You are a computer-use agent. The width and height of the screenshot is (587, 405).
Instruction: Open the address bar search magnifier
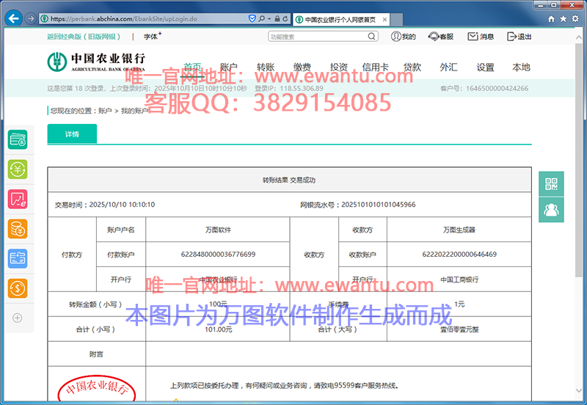point(262,18)
